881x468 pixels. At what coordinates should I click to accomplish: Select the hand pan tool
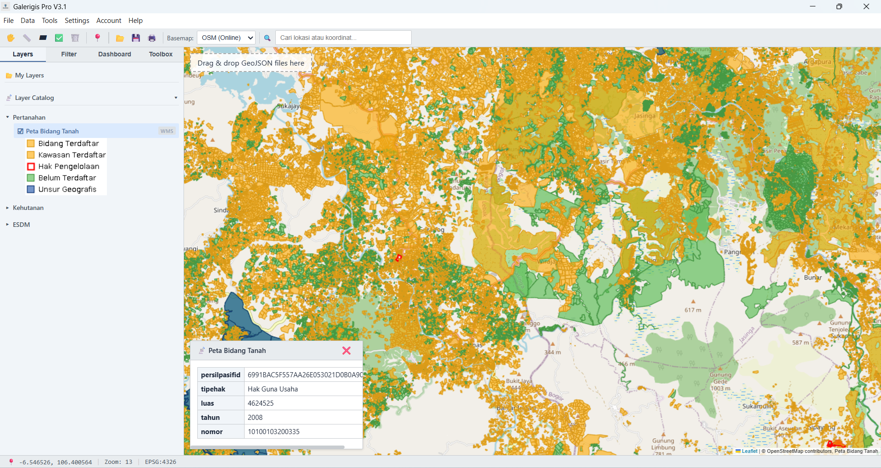[11, 38]
